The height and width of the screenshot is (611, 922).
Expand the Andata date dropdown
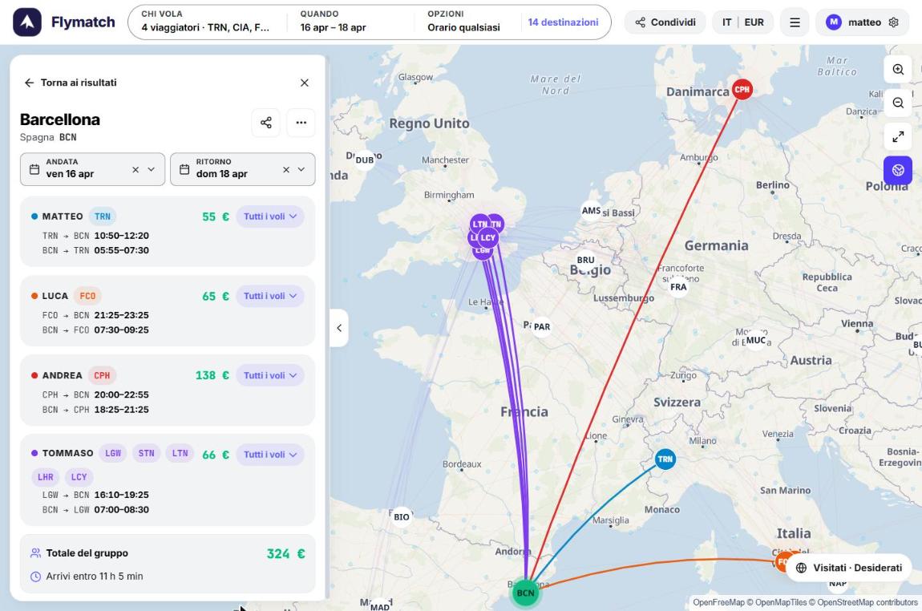tap(151, 169)
